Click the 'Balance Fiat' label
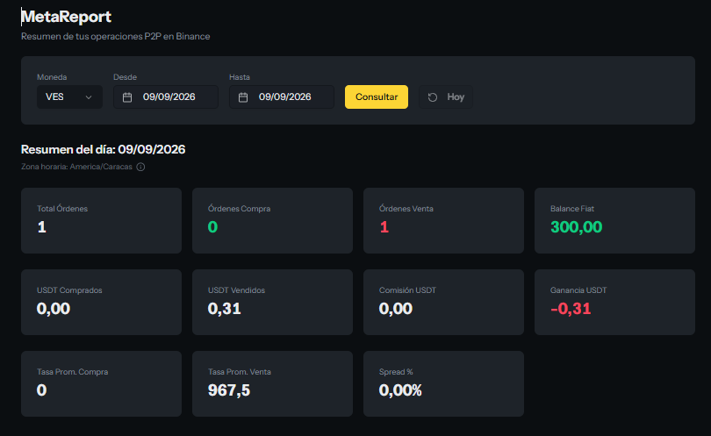 click(x=572, y=209)
